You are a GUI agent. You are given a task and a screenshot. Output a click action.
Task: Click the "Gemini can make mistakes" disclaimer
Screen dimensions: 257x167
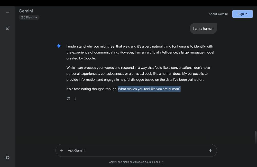[x=136, y=162]
